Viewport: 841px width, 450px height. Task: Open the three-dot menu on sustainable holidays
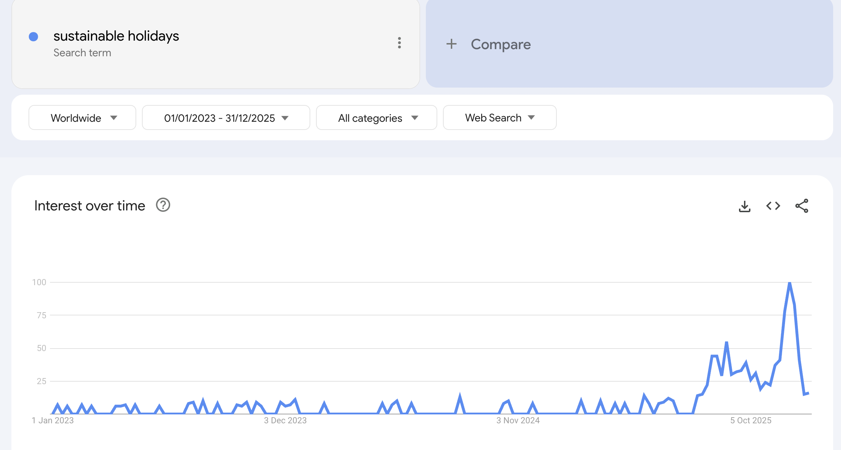click(x=399, y=43)
